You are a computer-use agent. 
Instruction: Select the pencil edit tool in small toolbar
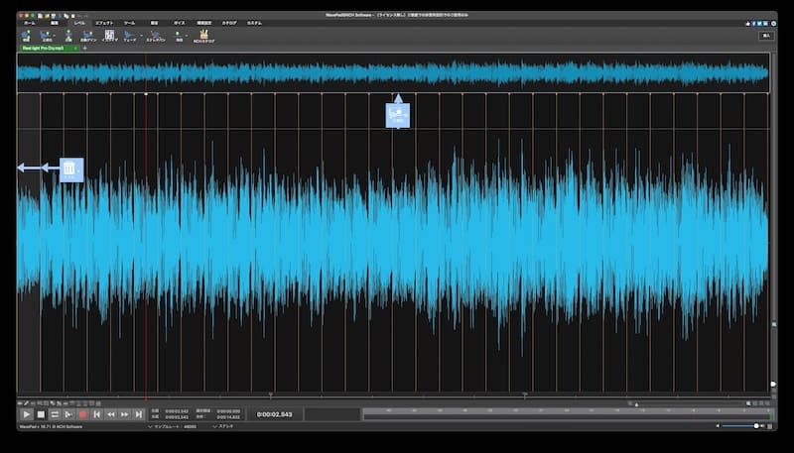27,403
